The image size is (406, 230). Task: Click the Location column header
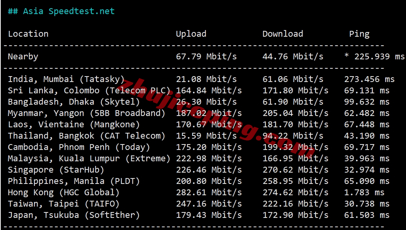tap(28, 34)
